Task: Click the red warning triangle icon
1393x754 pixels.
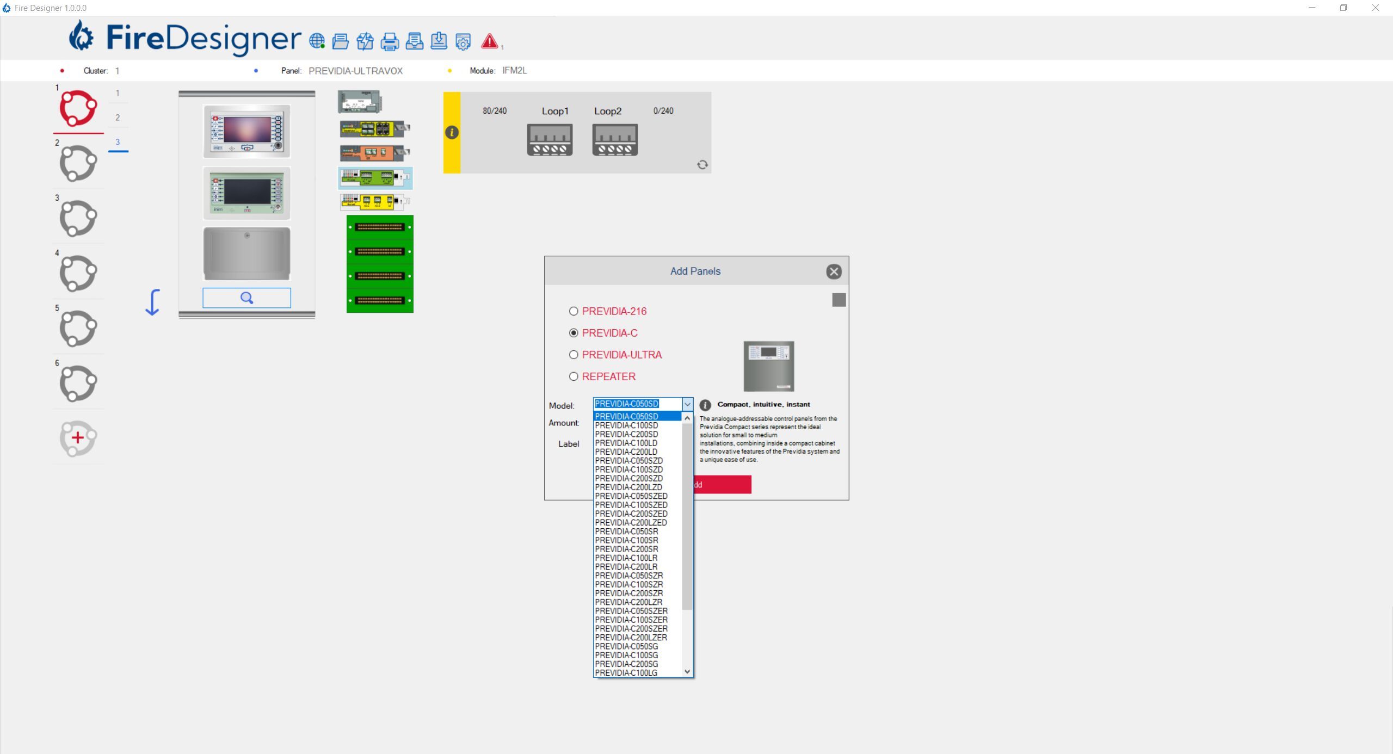Action: pos(490,41)
